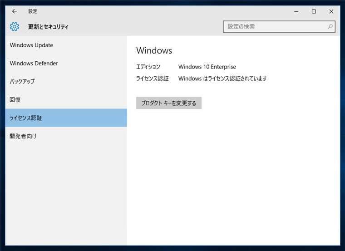Screen dimensions: 345x251
Task: Click the search magnifier icon
Action: [330, 27]
